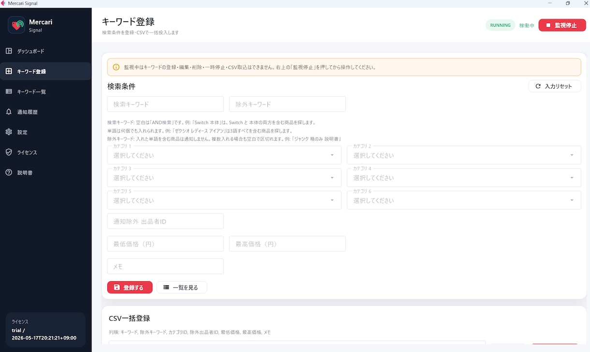Open 設定 sidebar entry
The height and width of the screenshot is (352, 590).
click(x=45, y=132)
